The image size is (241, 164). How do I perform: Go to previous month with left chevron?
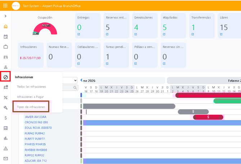pos(82,81)
